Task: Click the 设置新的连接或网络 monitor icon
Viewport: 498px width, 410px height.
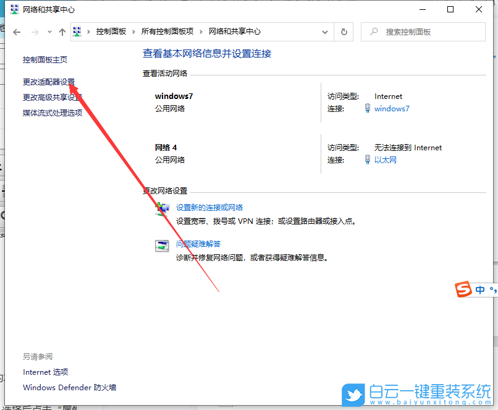Action: (x=162, y=209)
